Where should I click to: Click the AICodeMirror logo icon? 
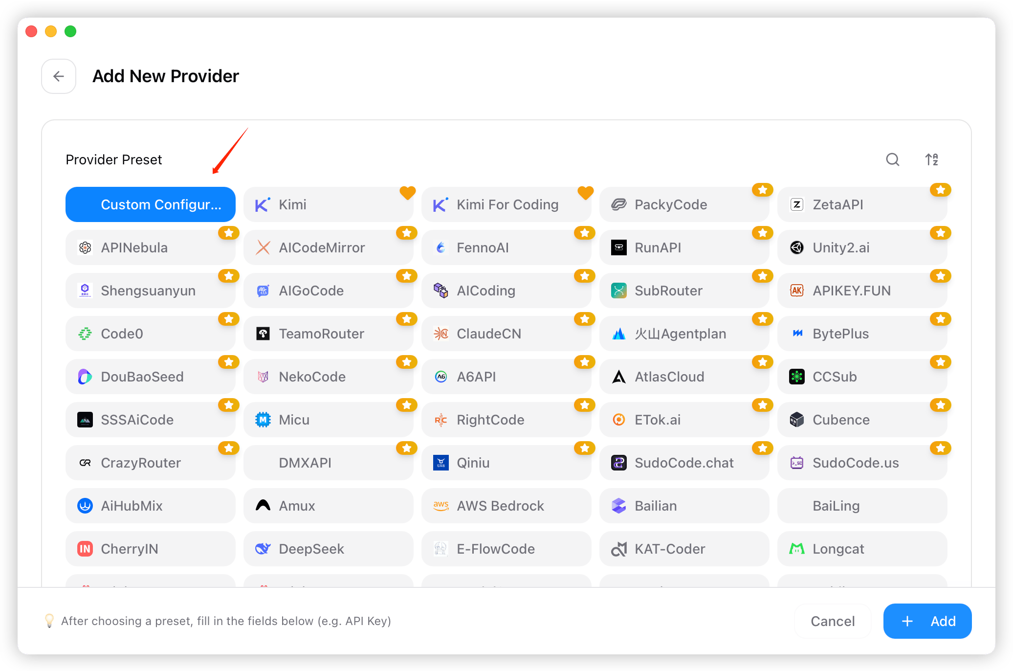(x=263, y=247)
